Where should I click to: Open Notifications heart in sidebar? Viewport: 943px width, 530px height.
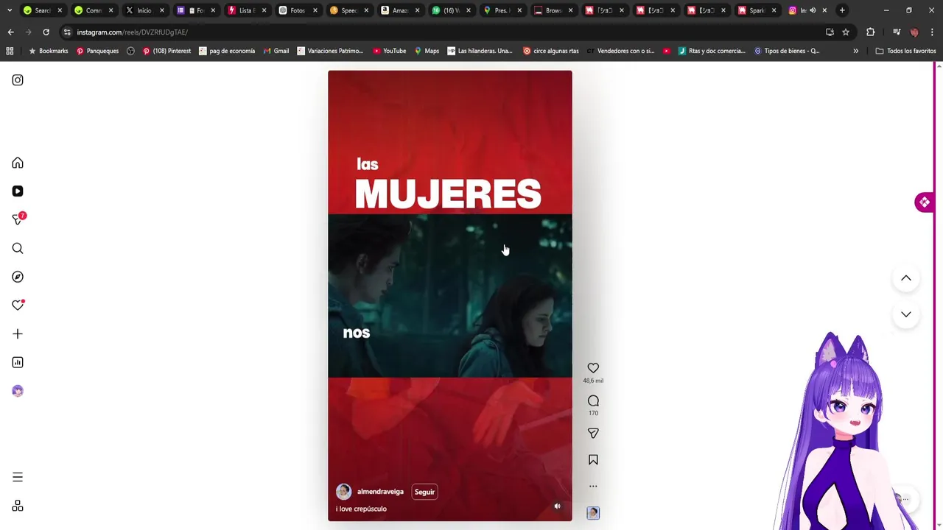[x=18, y=305]
